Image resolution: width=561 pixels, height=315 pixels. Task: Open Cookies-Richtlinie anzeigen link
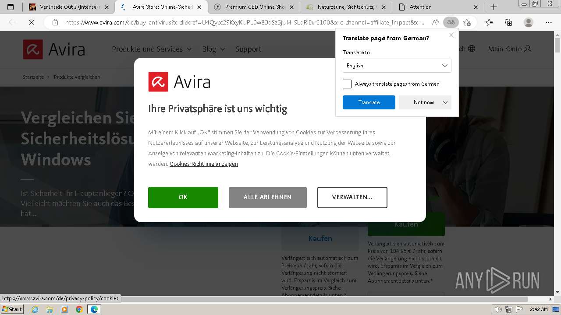coord(204,164)
